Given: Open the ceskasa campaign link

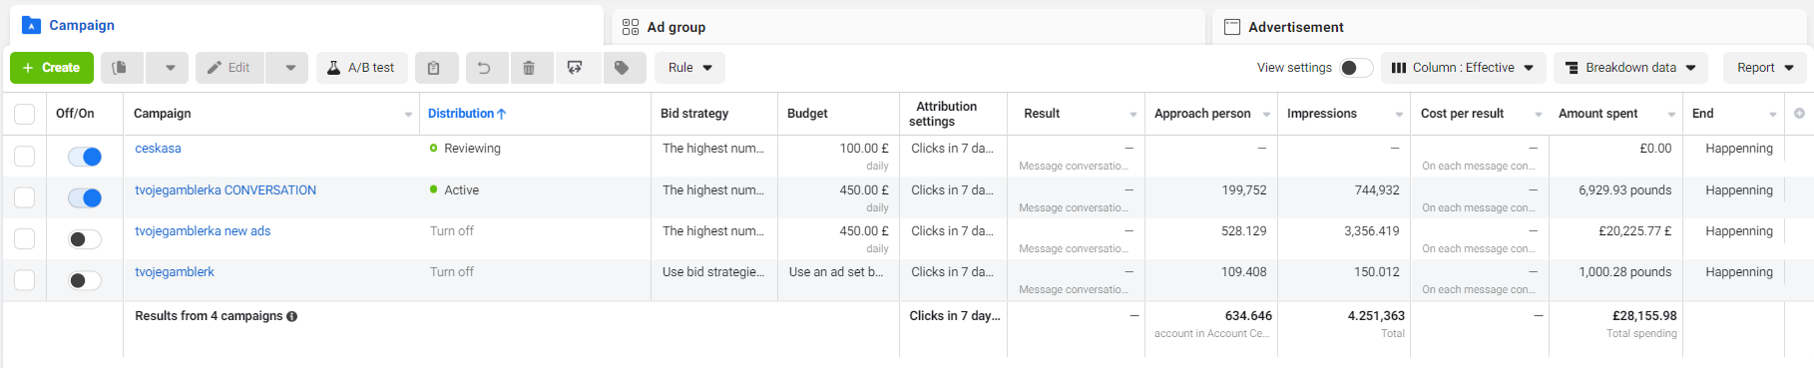Looking at the screenshot, I should (158, 149).
